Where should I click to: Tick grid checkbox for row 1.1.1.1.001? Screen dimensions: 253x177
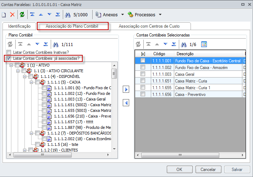pyautogui.click(x=143, y=61)
